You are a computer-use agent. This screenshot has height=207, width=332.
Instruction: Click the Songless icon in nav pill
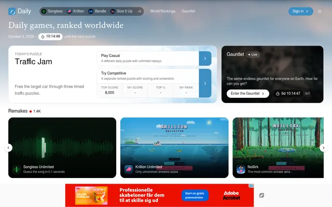click(x=44, y=11)
